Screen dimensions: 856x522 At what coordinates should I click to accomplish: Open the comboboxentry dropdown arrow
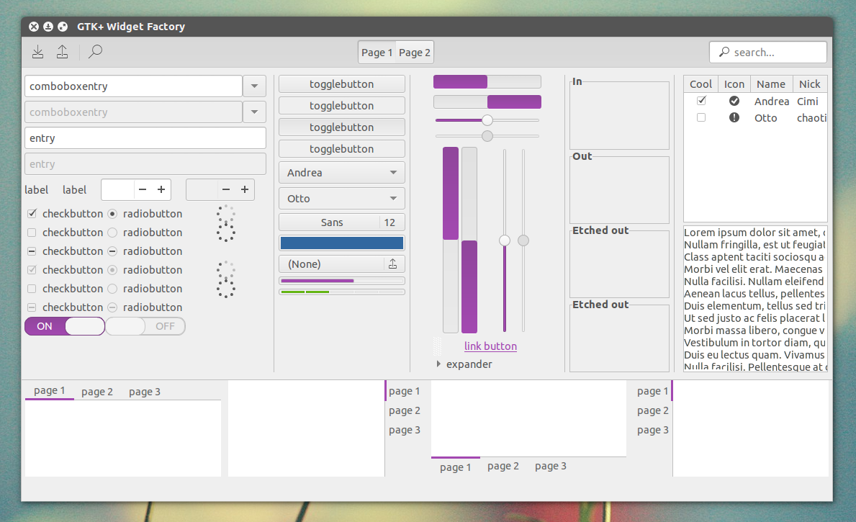254,86
